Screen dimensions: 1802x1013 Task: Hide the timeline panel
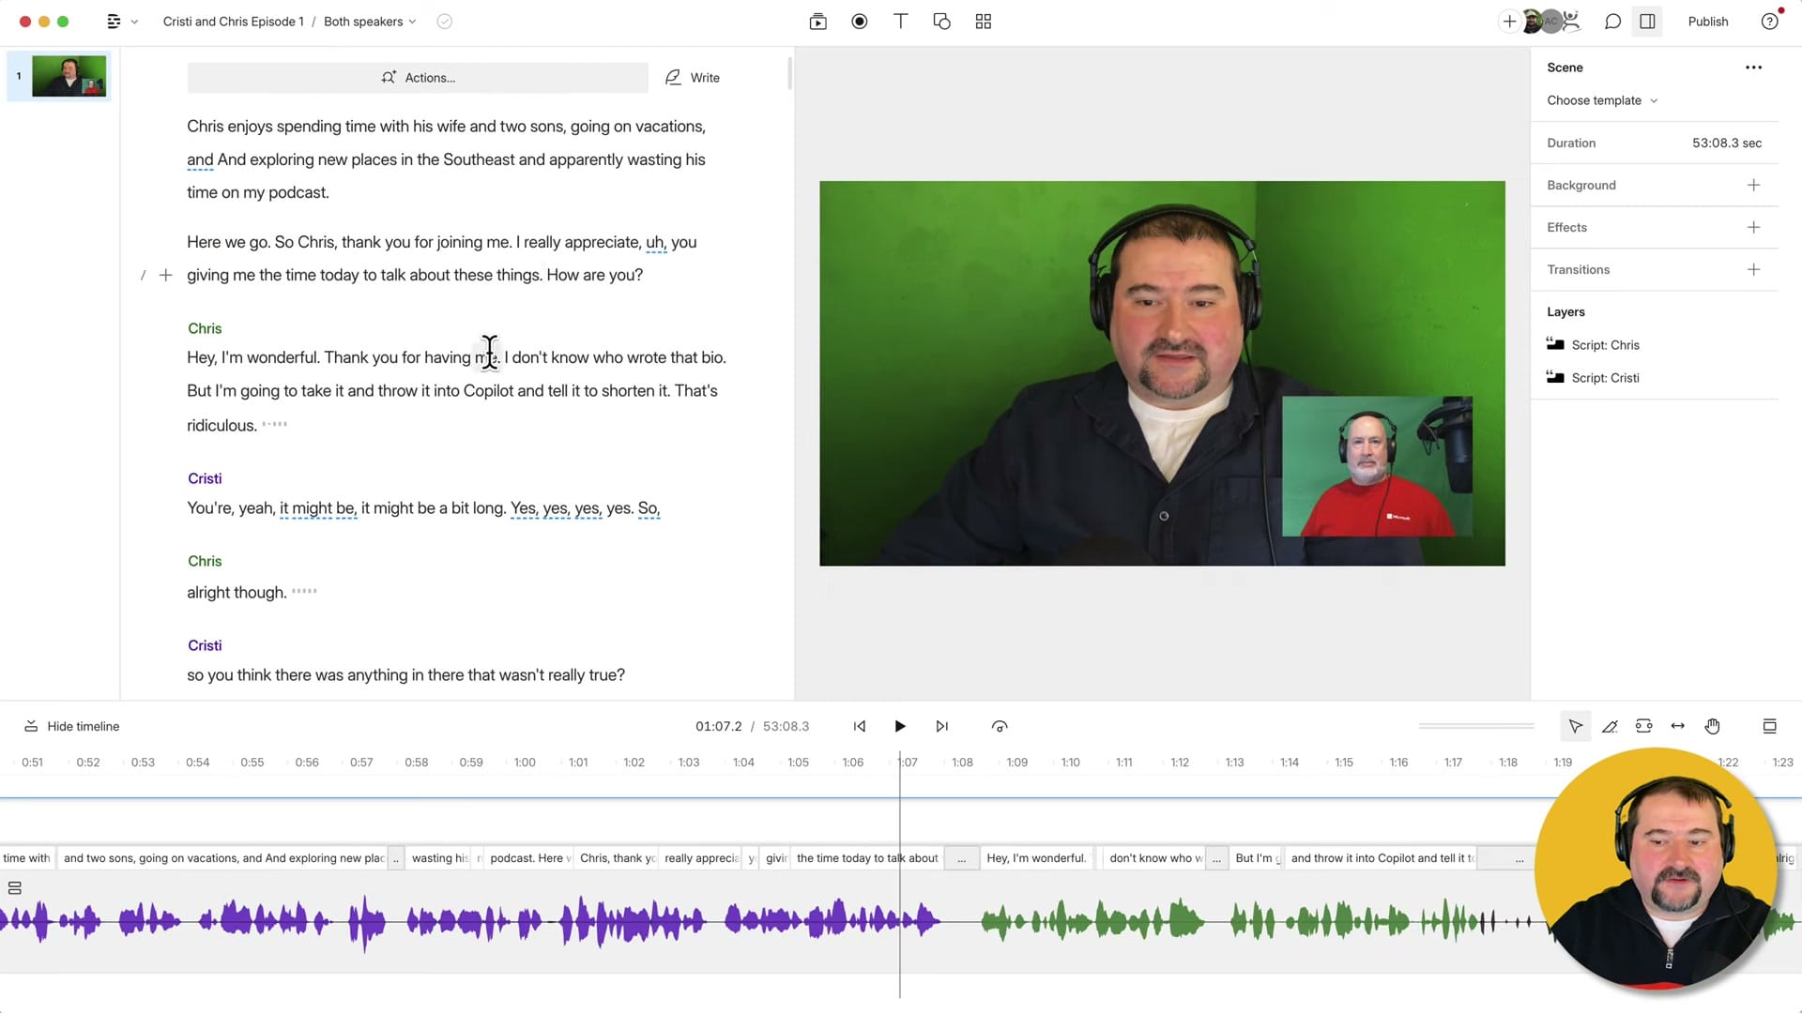(x=71, y=725)
